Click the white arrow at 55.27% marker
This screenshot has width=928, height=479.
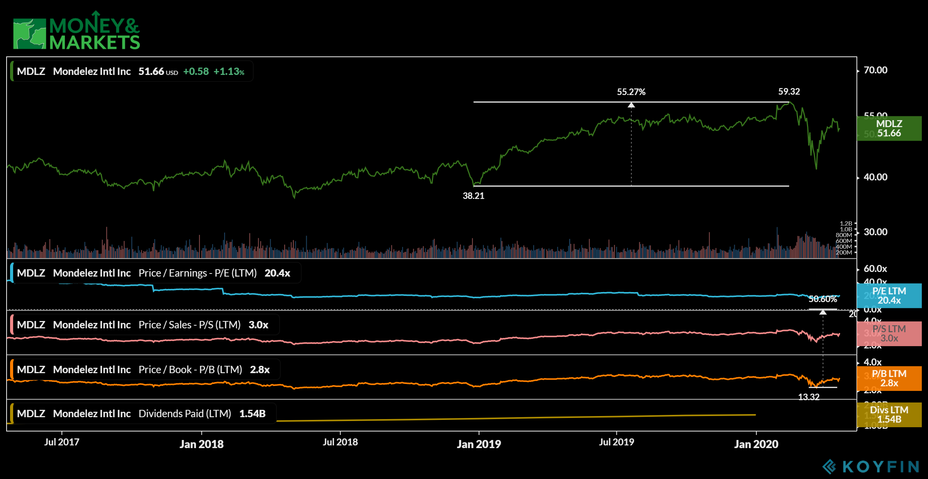[x=631, y=105]
